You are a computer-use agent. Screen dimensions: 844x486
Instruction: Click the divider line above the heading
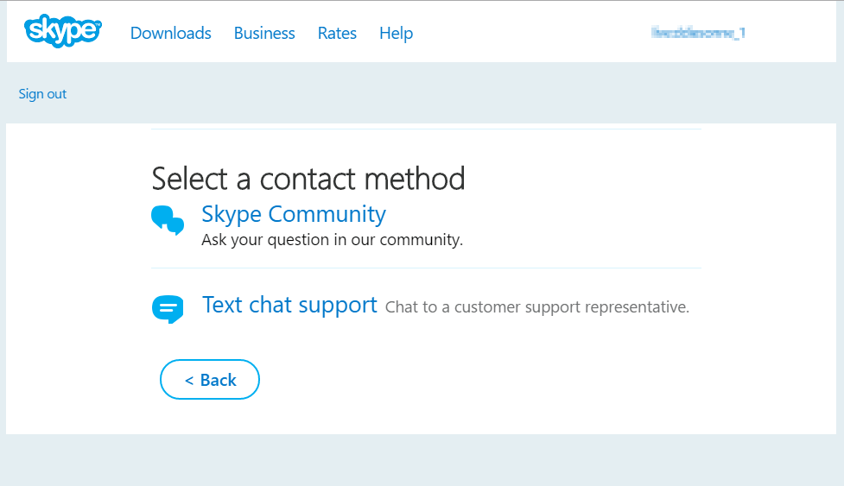[x=426, y=129]
